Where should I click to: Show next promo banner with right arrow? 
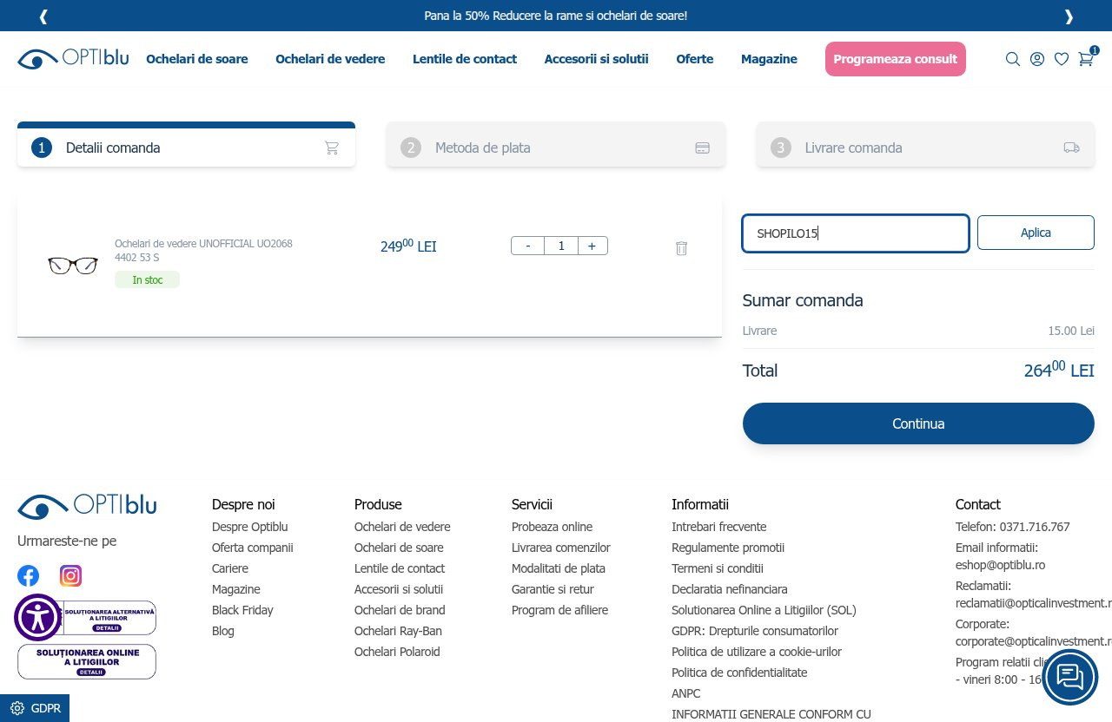[1069, 16]
